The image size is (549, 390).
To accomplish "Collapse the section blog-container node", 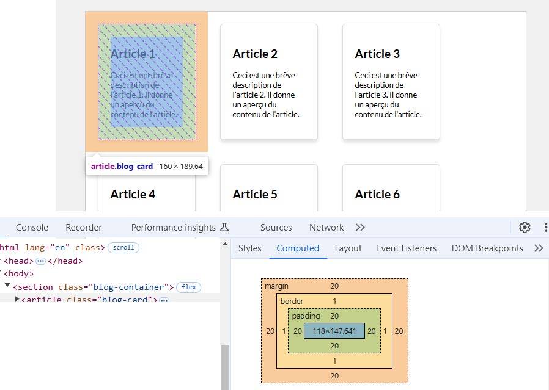I will [x=7, y=286].
